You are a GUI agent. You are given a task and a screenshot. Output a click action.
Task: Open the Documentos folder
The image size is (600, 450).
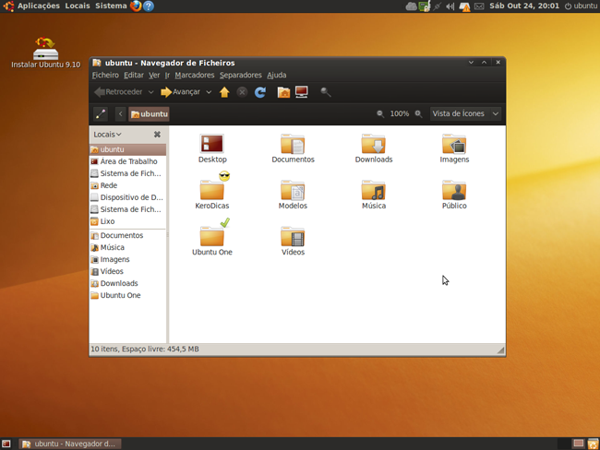click(293, 148)
